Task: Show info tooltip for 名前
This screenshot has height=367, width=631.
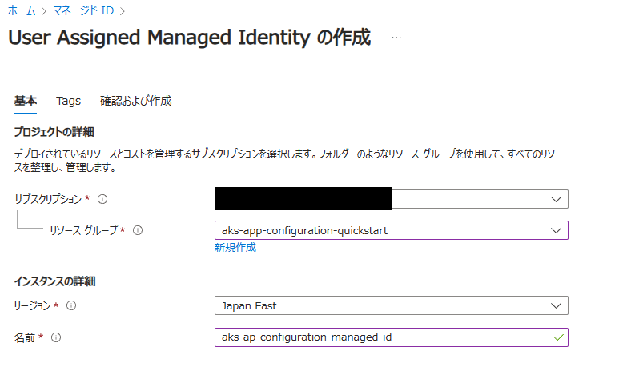Action: [56, 337]
